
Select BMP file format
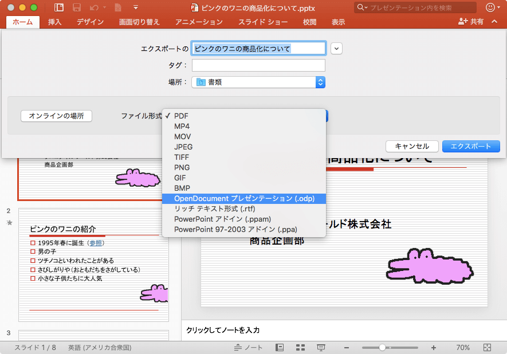[x=244, y=188]
